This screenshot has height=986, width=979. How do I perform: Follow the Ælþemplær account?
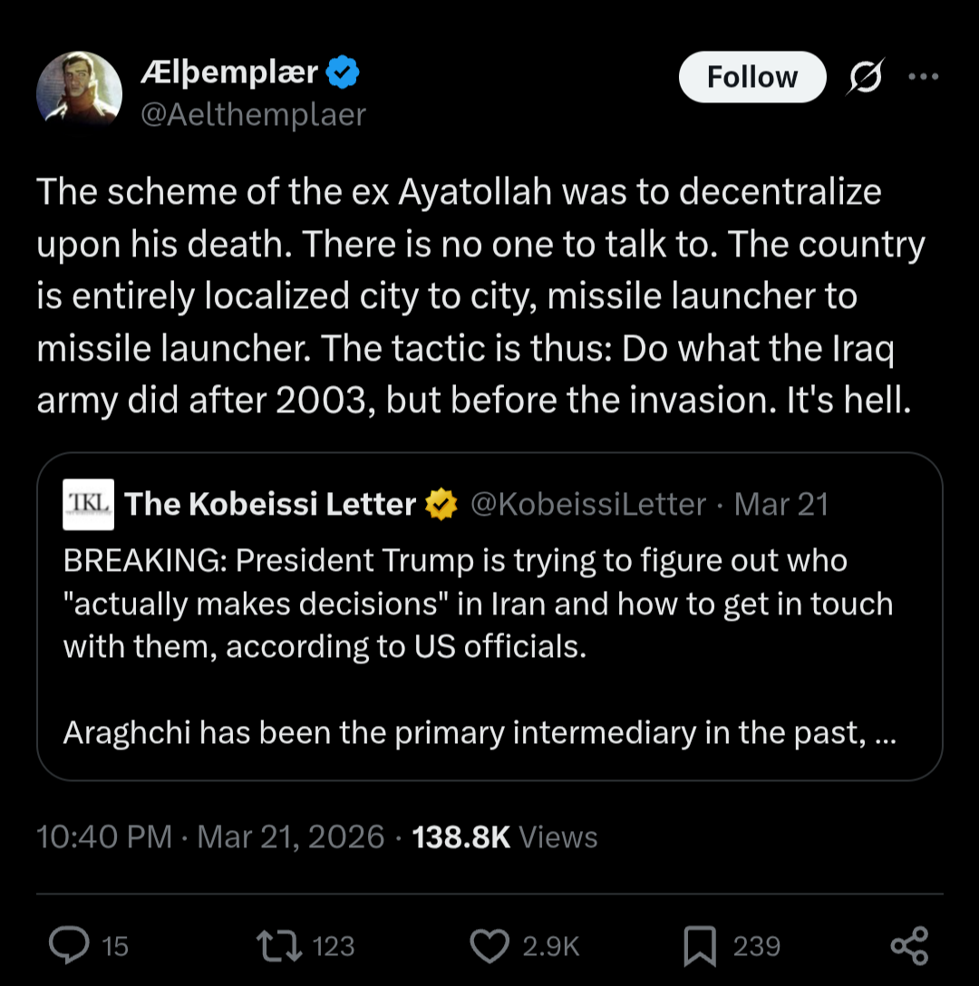(751, 77)
